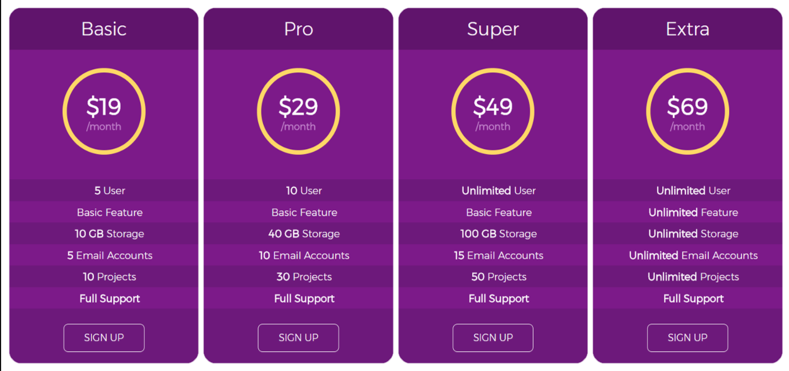Select the $49 price circle
The width and height of the screenshot is (789, 371).
coord(492,111)
